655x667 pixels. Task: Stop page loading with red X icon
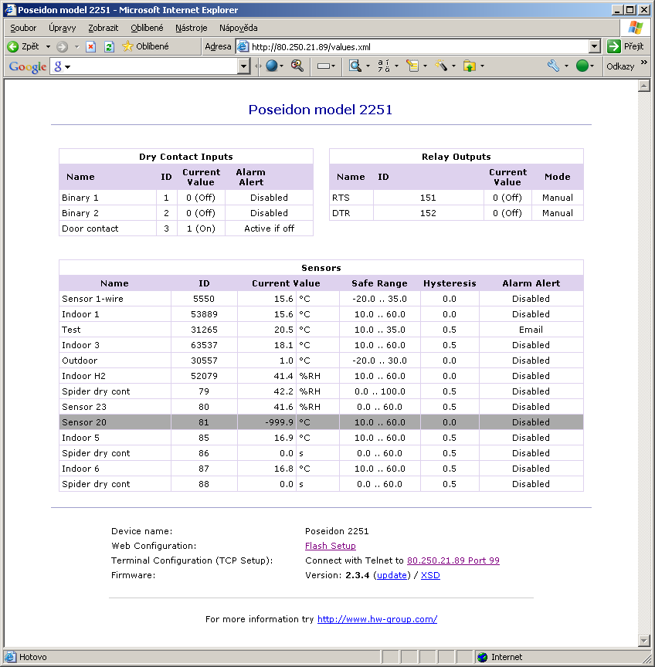[90, 46]
